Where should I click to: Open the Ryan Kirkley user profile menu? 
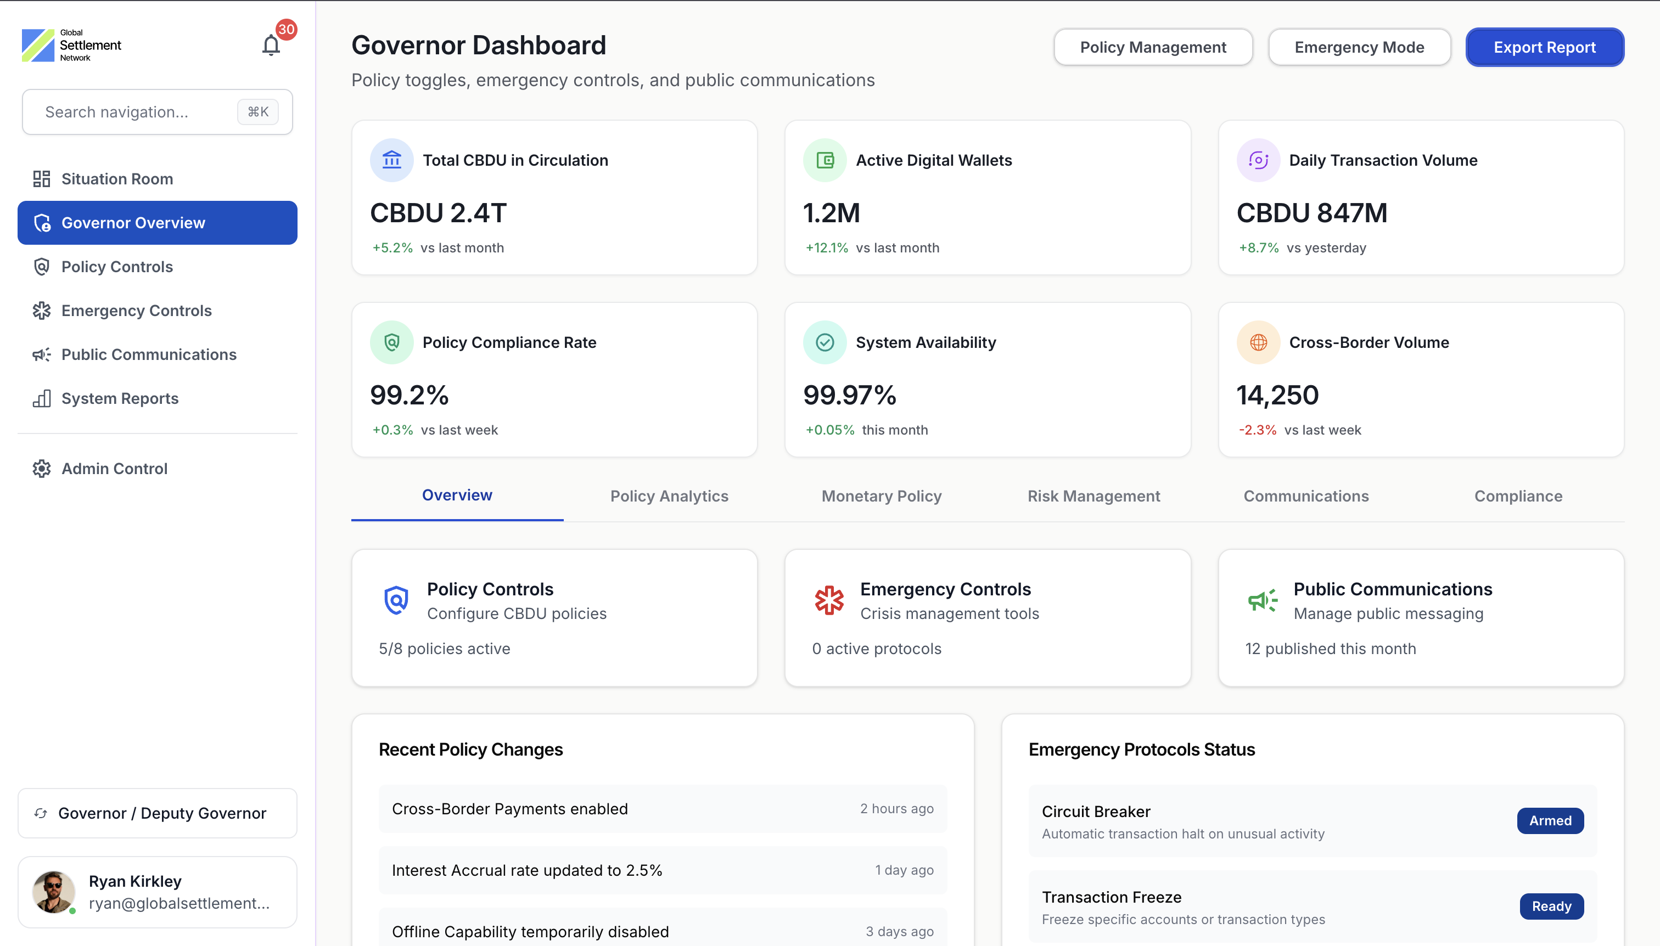pyautogui.click(x=158, y=892)
